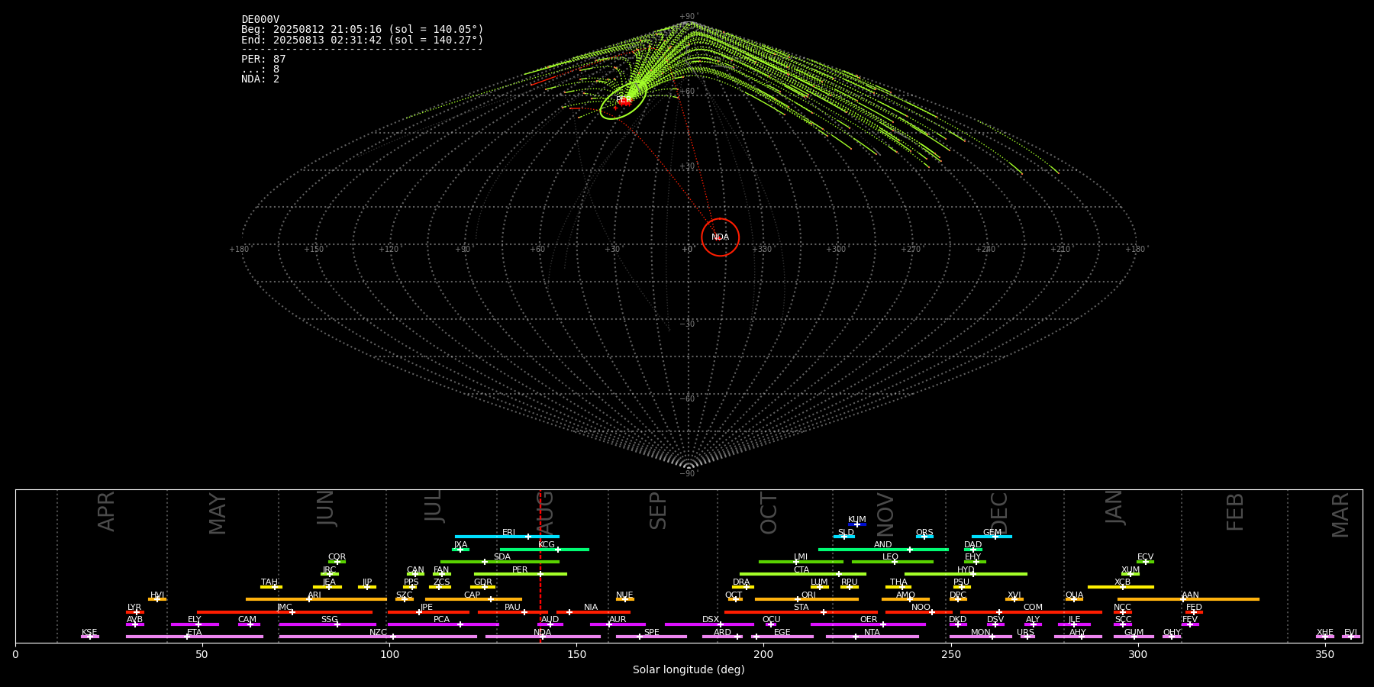Select the green PER radiant ellipse on sky map
This screenshot has width=1374, height=687.
pos(624,100)
